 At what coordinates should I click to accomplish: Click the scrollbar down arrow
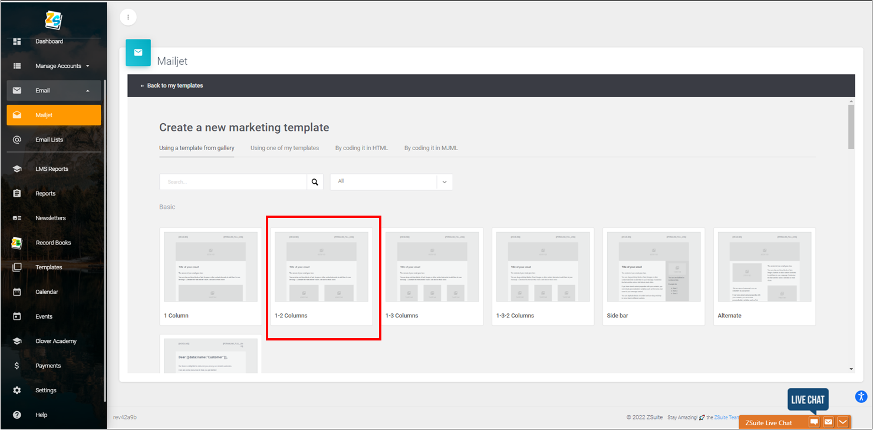click(x=851, y=369)
